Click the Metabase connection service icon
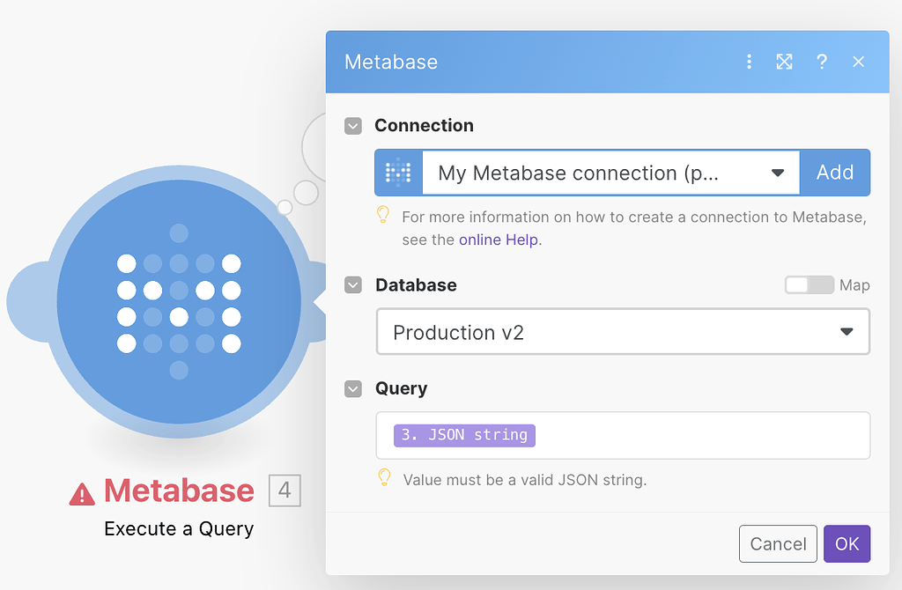The image size is (902, 590). (398, 173)
